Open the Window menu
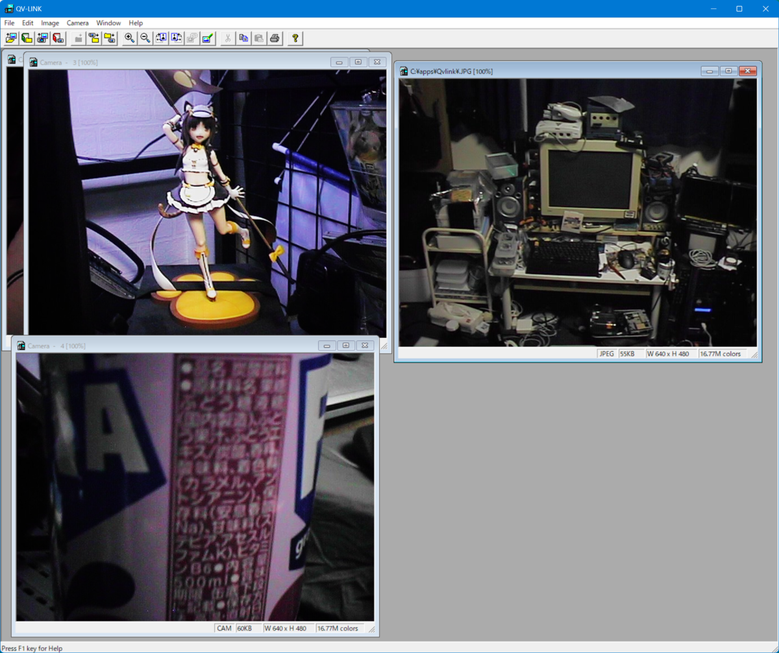Screen dimensions: 779x653 [108, 23]
